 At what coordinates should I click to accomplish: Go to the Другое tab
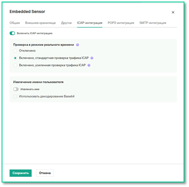point(66,23)
